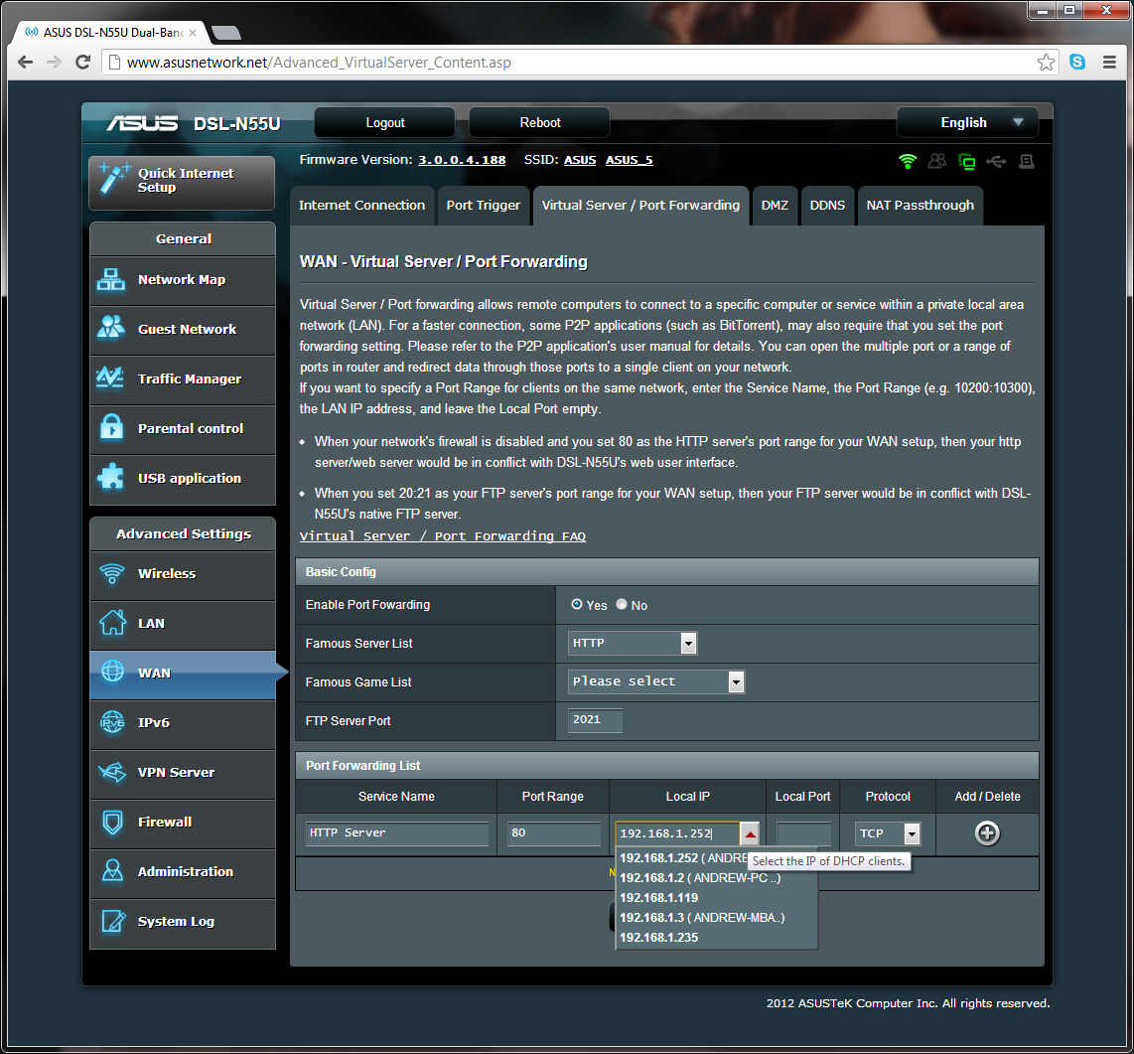The image size is (1134, 1054).
Task: Click the ASUS SSID link
Action: (580, 160)
